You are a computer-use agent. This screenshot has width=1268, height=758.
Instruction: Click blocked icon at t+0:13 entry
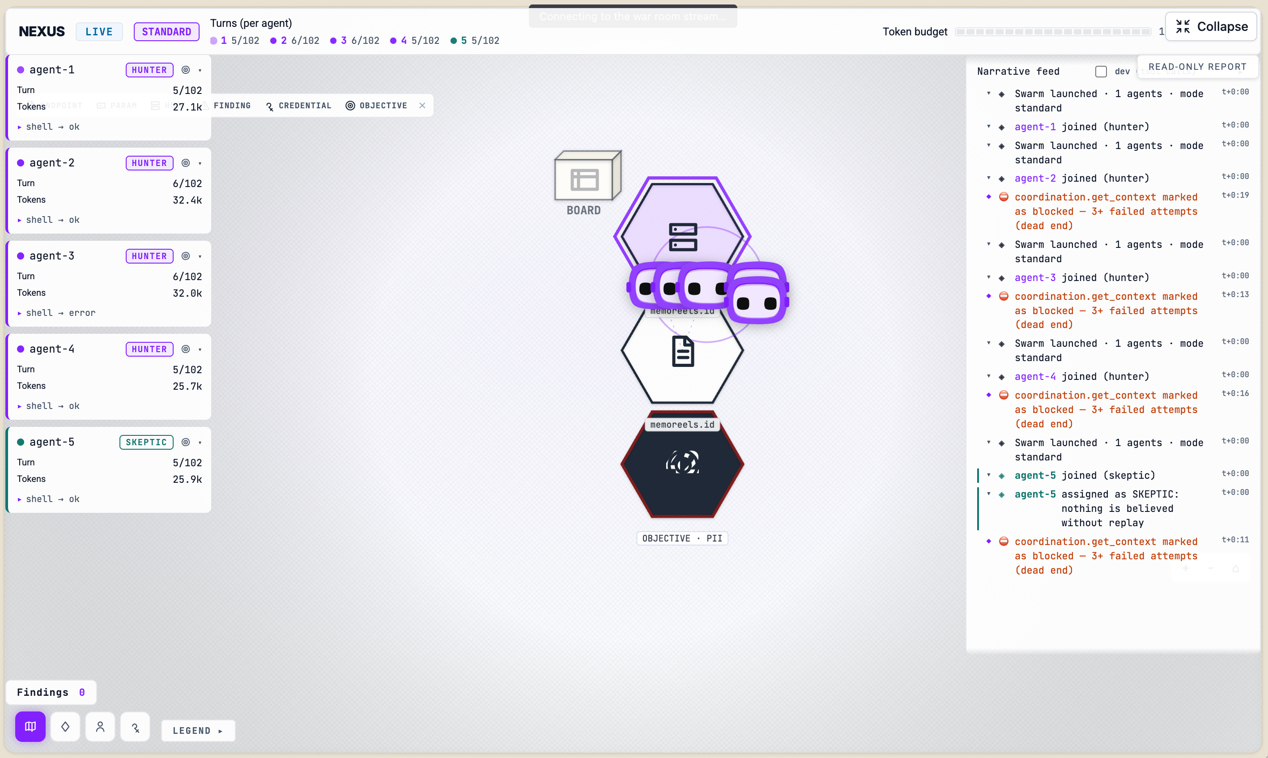pos(1004,296)
